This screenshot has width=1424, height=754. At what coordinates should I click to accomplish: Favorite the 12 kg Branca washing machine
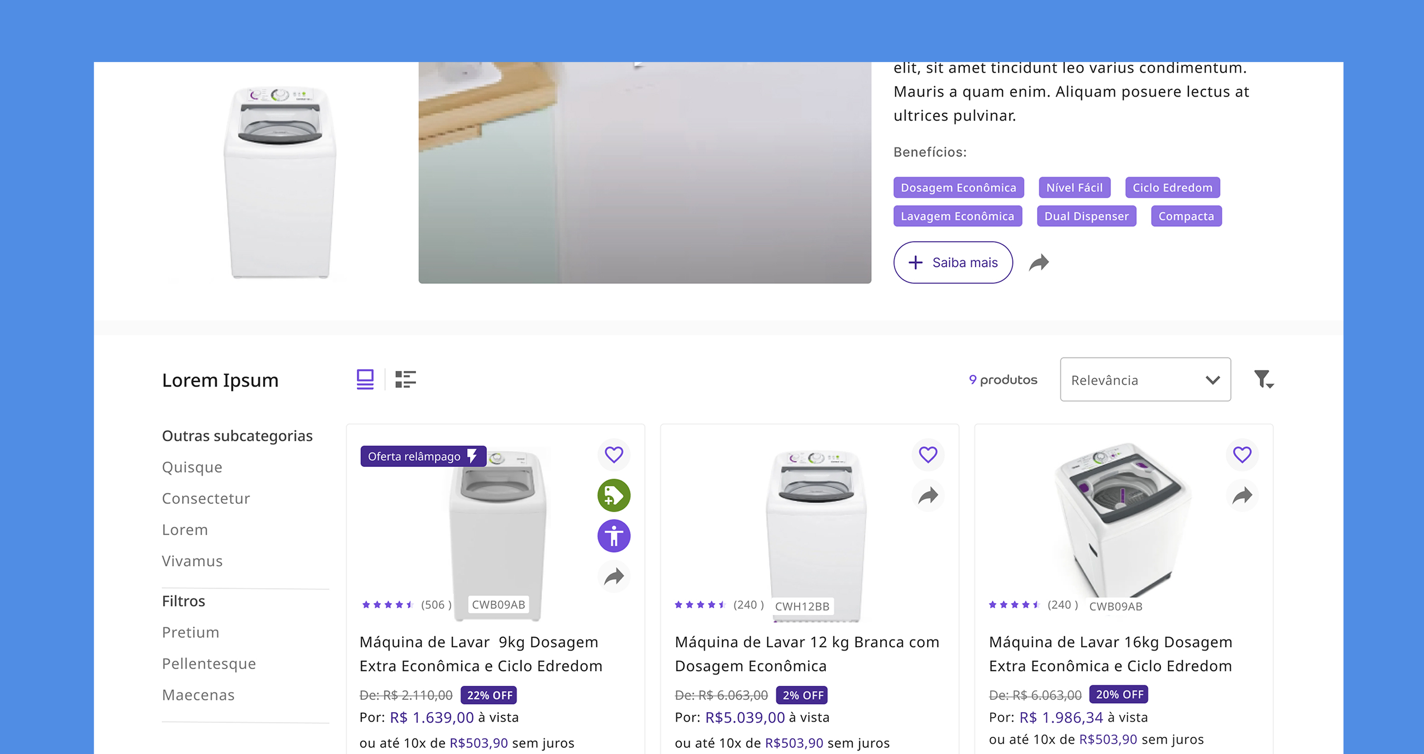[x=928, y=455]
